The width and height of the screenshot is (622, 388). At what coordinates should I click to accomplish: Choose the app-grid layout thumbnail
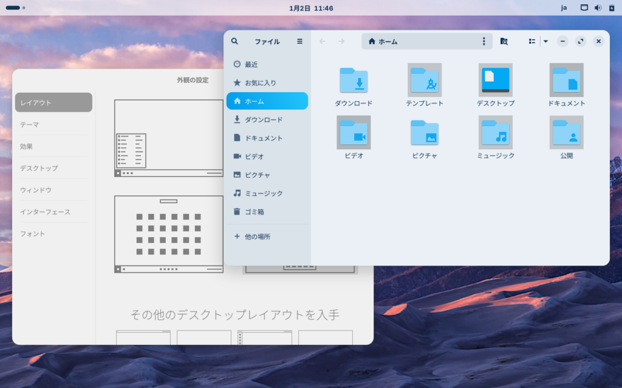coord(169,234)
